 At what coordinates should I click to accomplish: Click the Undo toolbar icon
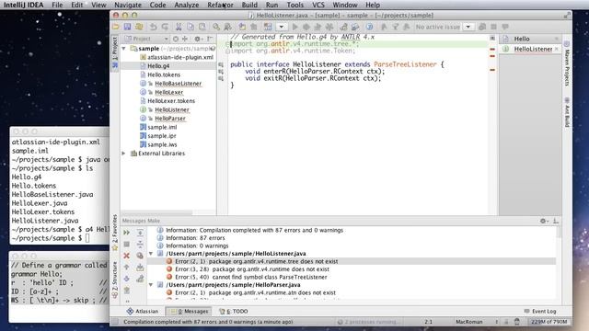click(154, 27)
